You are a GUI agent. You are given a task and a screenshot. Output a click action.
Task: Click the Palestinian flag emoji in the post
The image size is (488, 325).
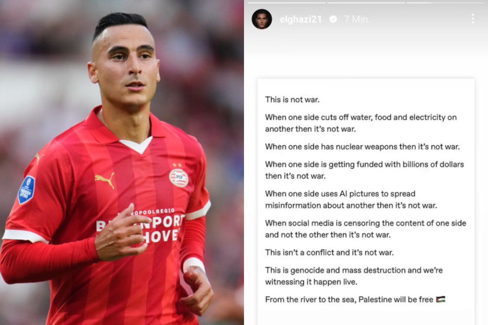(x=440, y=299)
